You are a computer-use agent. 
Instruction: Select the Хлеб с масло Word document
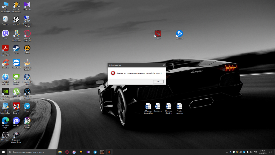click(179, 106)
